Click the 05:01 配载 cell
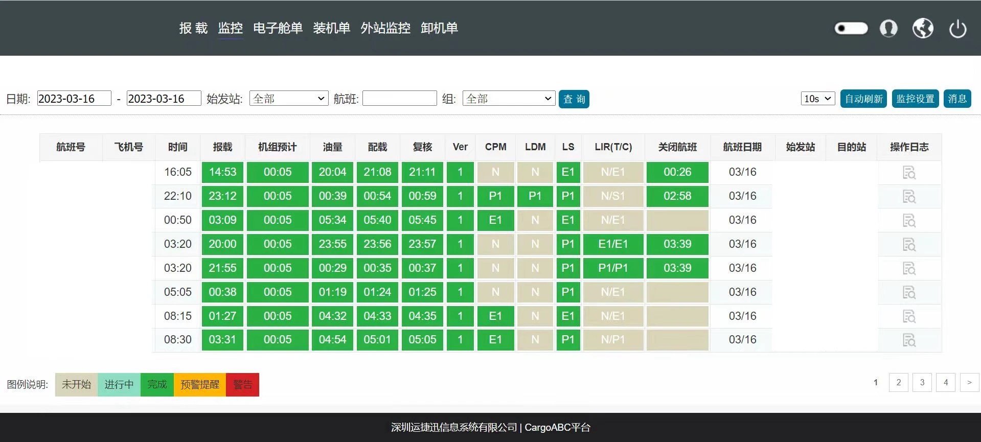The width and height of the screenshot is (981, 442). (377, 340)
